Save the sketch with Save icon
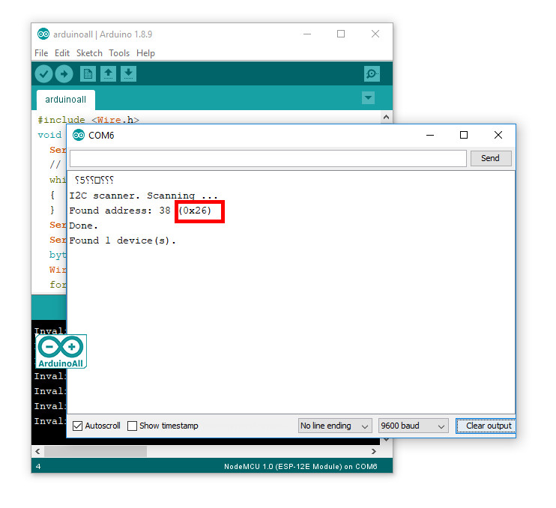 [128, 74]
